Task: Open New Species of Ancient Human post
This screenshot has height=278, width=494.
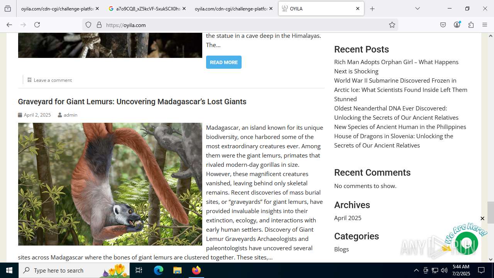Action: coord(400,127)
